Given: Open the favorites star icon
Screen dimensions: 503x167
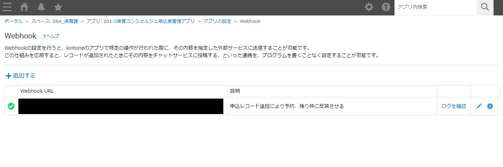Looking at the screenshot, I should pos(58,7).
